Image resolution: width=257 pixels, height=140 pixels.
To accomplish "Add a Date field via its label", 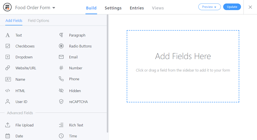I will pyautogui.click(x=19, y=136).
